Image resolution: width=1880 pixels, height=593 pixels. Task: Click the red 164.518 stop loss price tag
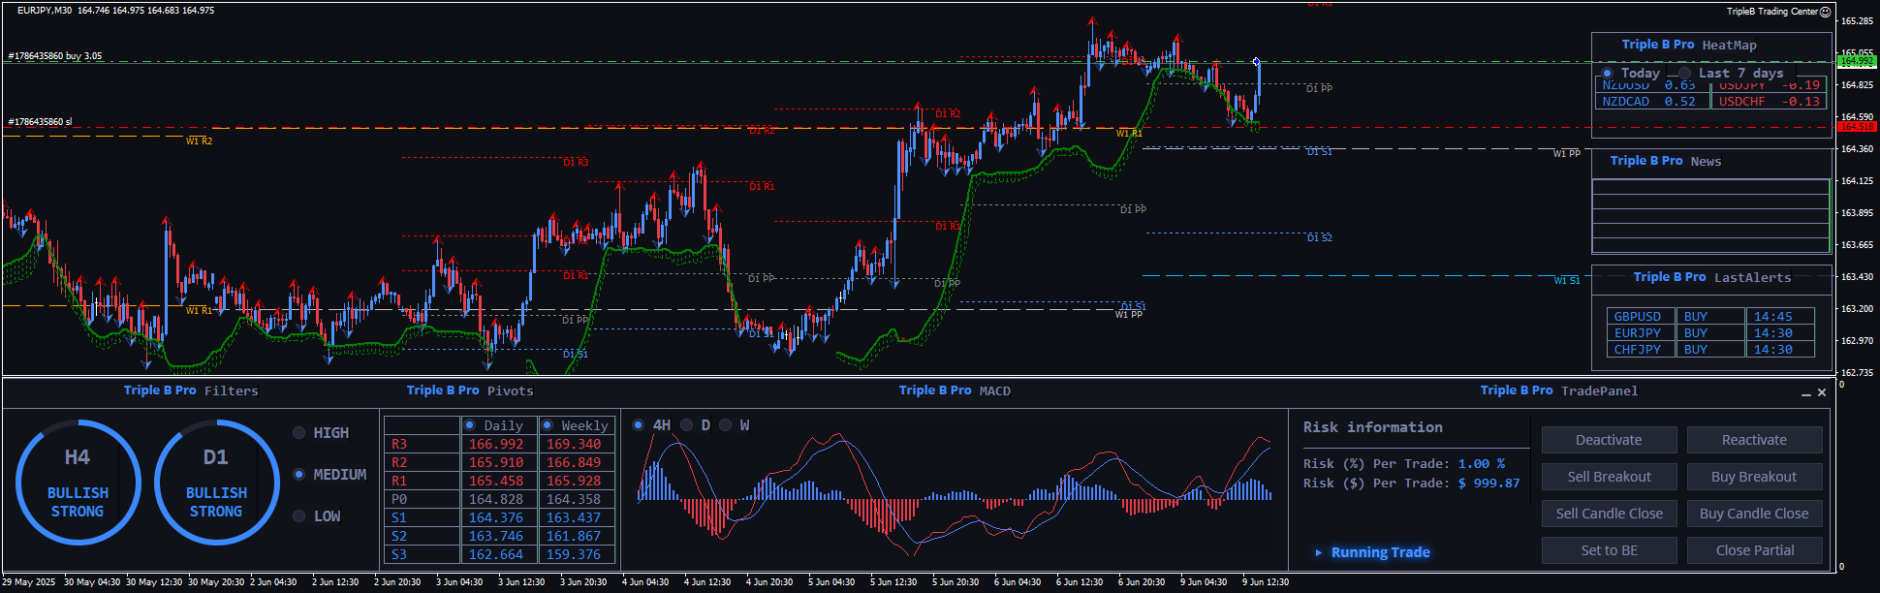[x=1856, y=127]
